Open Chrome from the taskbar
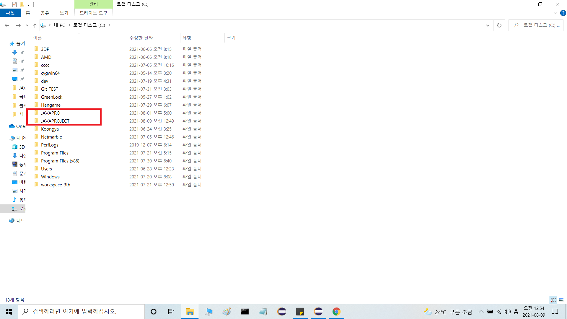The width and height of the screenshot is (567, 319). point(336,312)
